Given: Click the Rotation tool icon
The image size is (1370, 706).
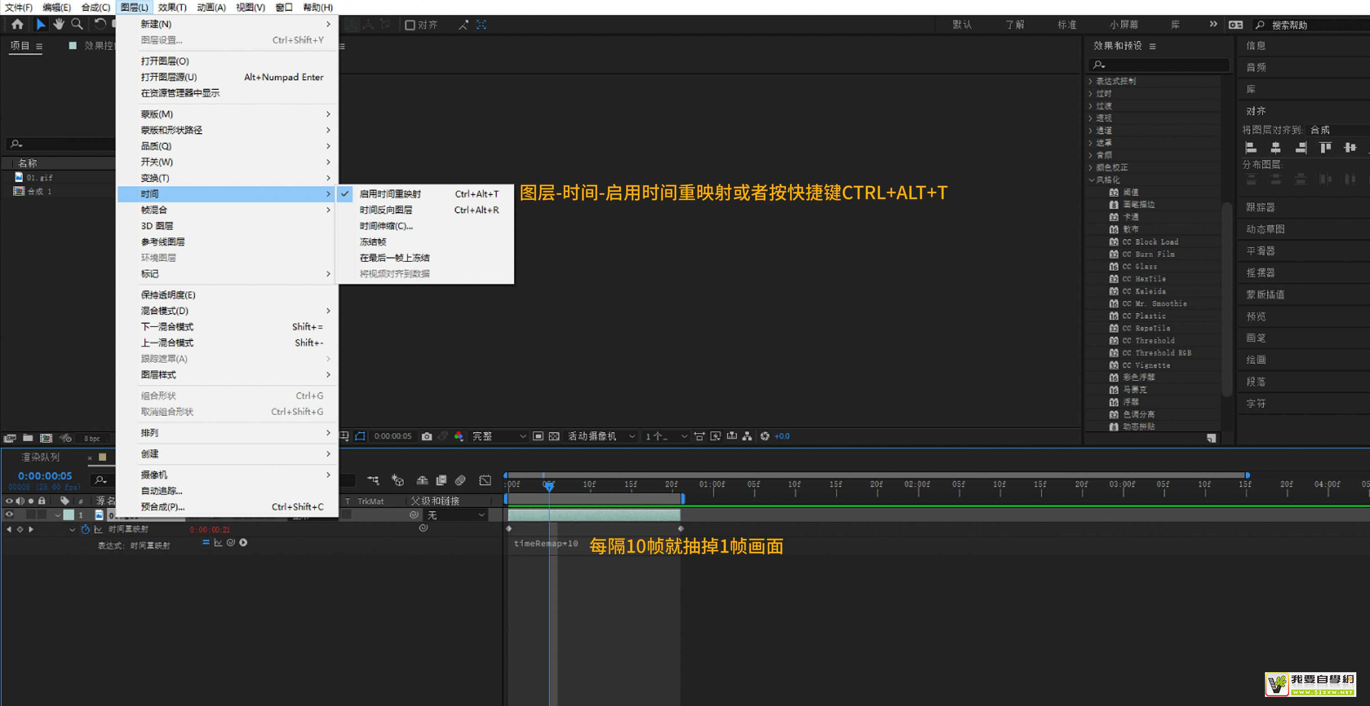Looking at the screenshot, I should (x=100, y=25).
